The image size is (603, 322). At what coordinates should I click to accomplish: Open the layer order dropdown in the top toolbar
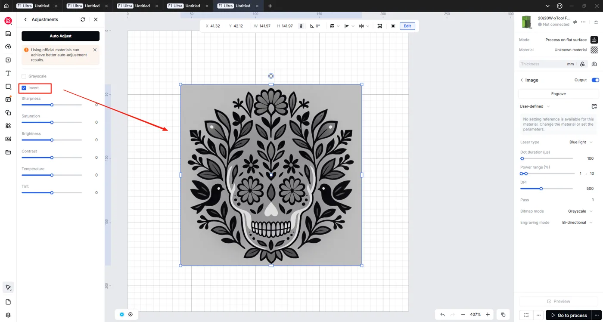(334, 26)
